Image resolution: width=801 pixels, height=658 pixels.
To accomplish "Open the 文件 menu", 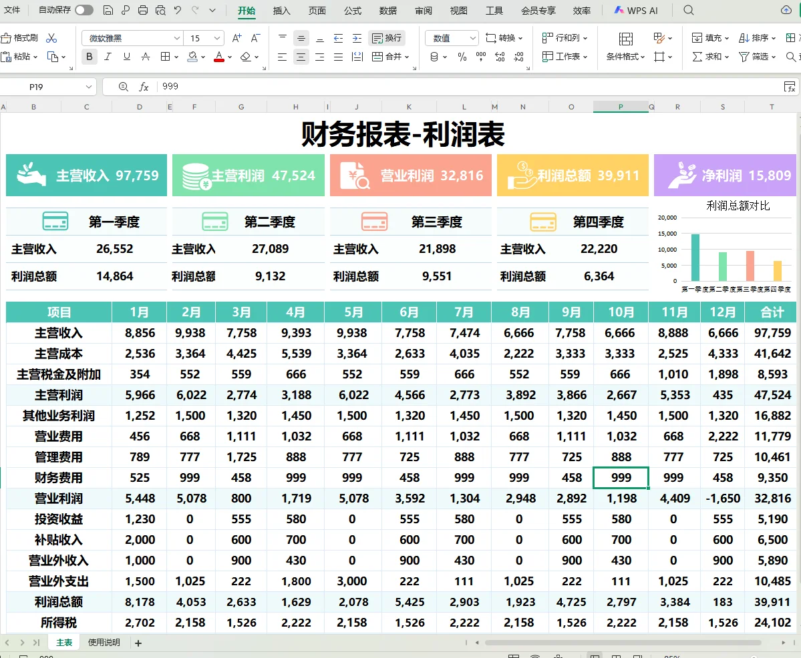I will pos(12,10).
